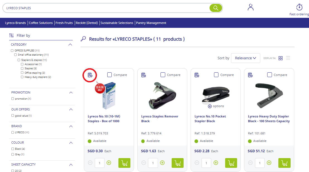Show options for No.10 Pocket Stapler
This screenshot has width=309, height=172.
[x=216, y=106]
